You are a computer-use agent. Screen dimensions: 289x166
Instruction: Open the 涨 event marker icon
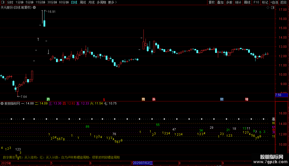[154, 99]
